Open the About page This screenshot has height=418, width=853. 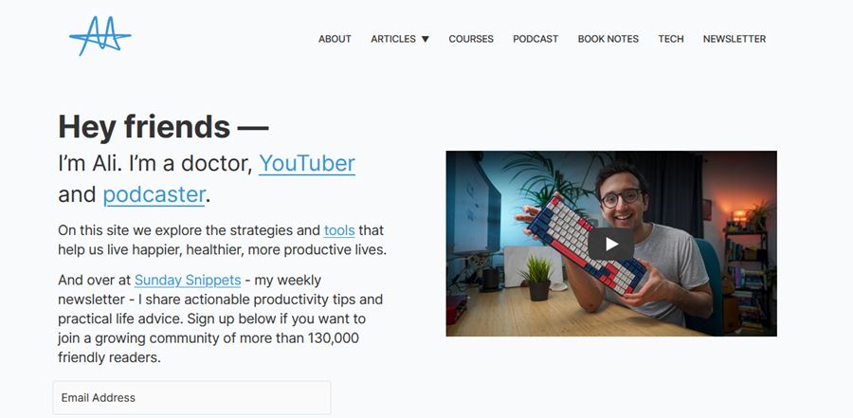point(335,39)
